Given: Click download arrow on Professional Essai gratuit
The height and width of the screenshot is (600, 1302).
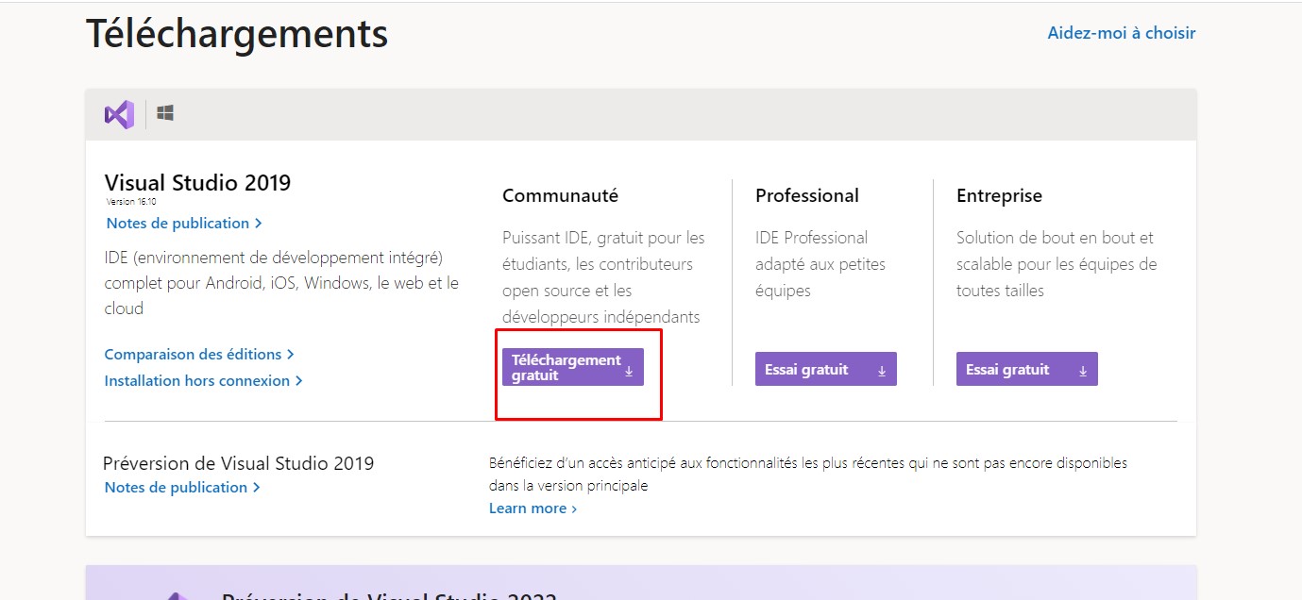Looking at the screenshot, I should pyautogui.click(x=882, y=371).
